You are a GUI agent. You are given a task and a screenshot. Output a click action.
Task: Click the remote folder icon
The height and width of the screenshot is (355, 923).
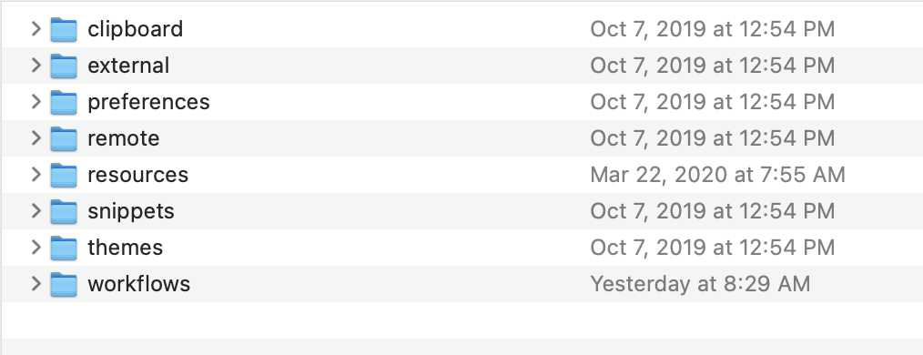pyautogui.click(x=64, y=139)
